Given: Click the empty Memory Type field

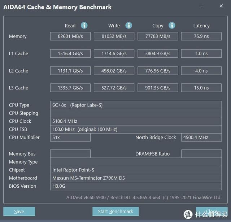Looking at the screenshot, I should pos(136,162).
